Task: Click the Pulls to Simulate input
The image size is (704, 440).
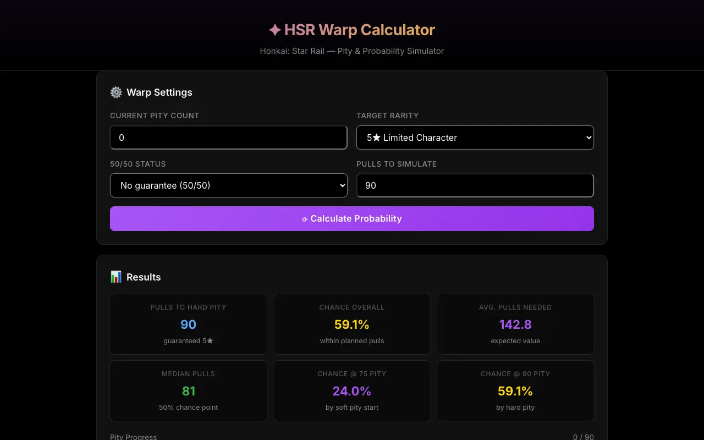Action: click(x=475, y=185)
